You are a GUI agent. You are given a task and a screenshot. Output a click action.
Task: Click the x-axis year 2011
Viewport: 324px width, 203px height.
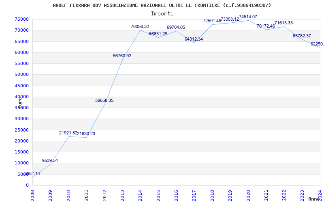[86, 195]
